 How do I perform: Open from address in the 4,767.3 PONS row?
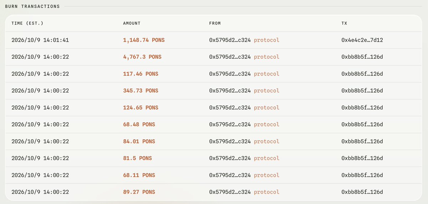[x=230, y=57]
